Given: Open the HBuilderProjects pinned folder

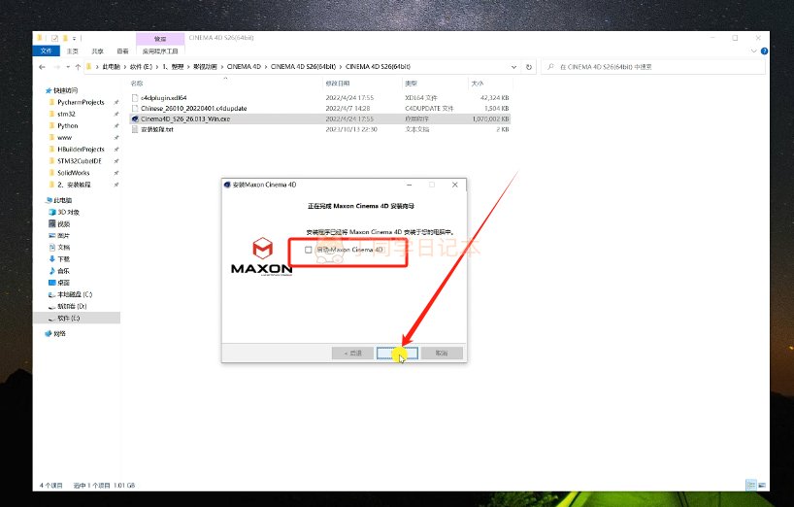Looking at the screenshot, I should (x=81, y=150).
